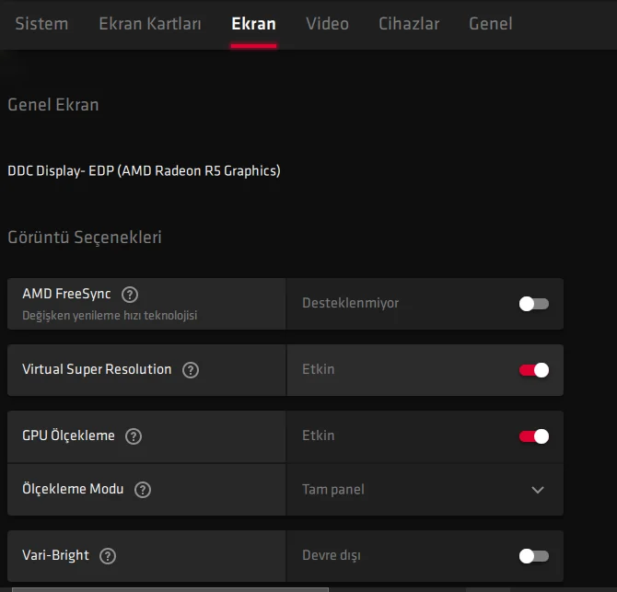
Task: Click the GPU Ölçekleme help icon
Action: pos(134,436)
